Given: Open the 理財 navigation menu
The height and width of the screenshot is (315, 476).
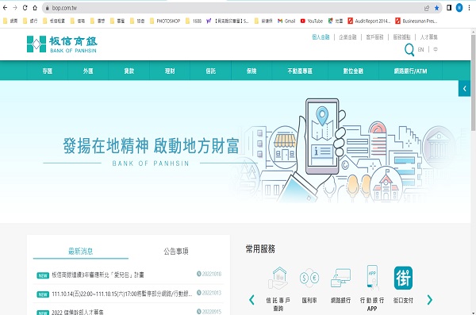Looking at the screenshot, I should tap(170, 71).
